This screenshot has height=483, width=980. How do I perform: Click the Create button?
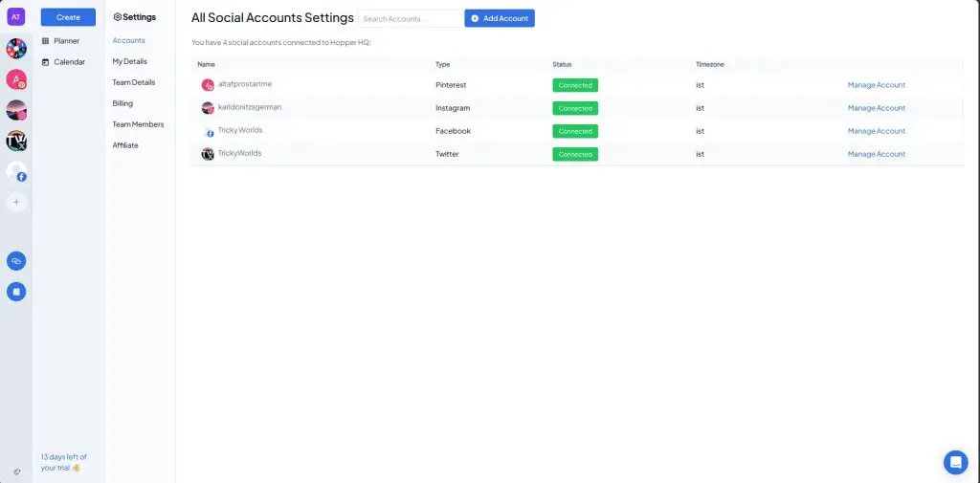coord(68,17)
